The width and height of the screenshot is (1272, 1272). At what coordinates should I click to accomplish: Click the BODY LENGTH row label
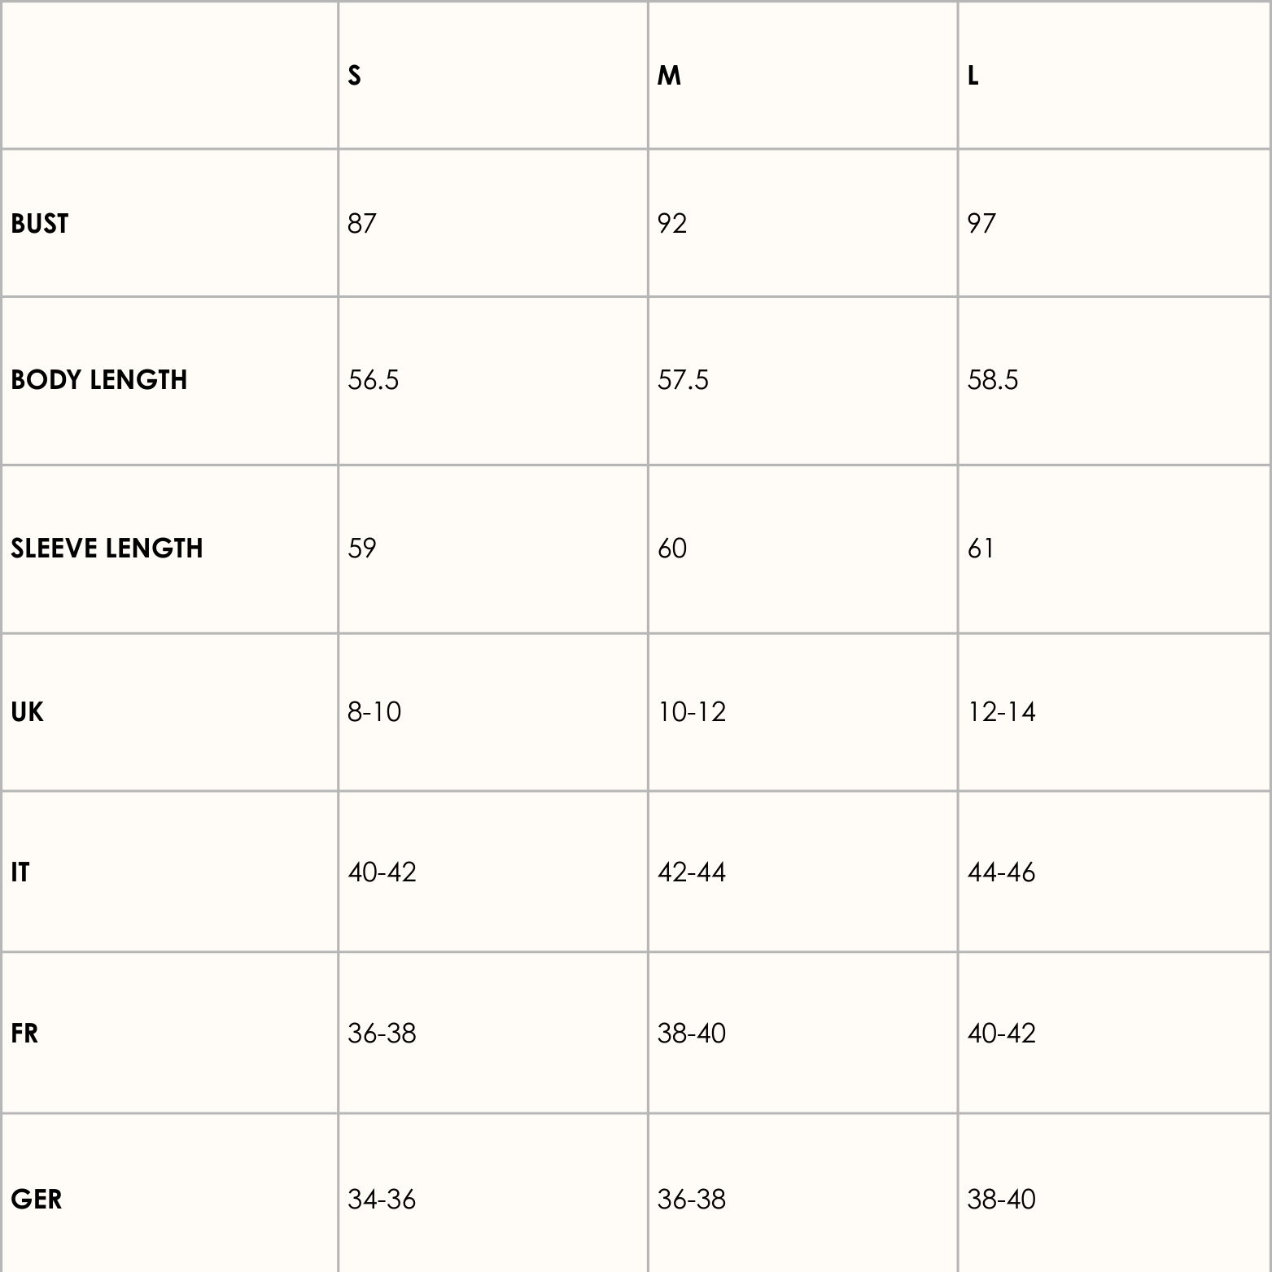pyautogui.click(x=99, y=380)
